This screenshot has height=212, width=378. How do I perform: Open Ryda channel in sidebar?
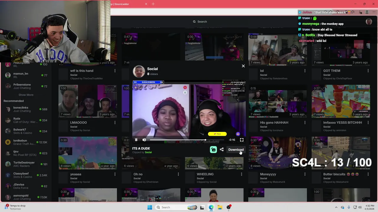point(26,120)
